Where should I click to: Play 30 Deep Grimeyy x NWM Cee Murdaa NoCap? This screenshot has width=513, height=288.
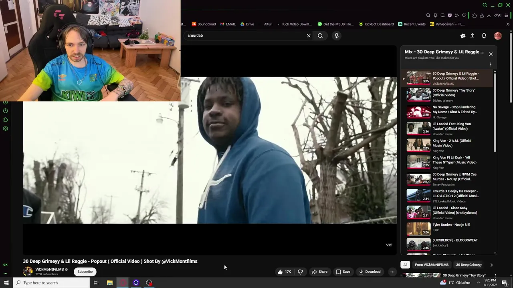(447, 179)
